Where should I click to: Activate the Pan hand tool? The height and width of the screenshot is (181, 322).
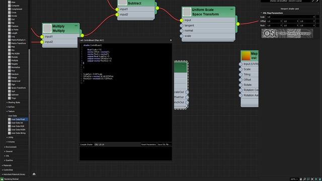tap(301, 179)
